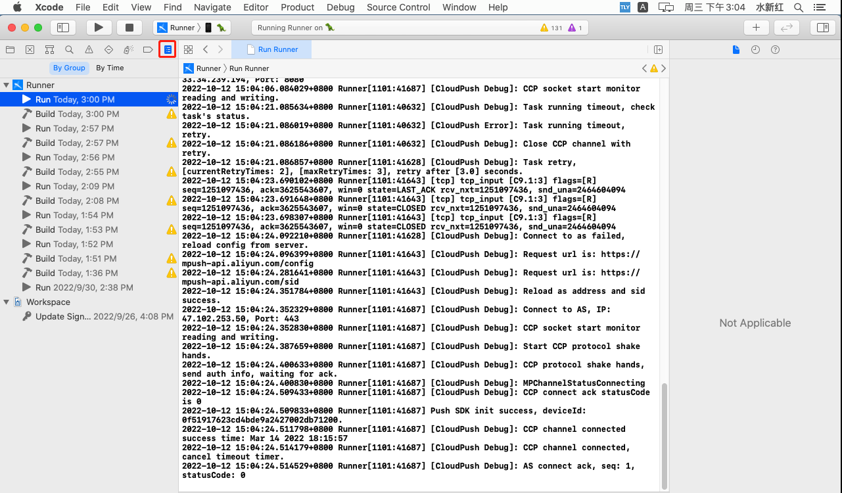842x493 pixels.
Task: Select Run Today, 2:57 PM report
Action: click(89, 128)
